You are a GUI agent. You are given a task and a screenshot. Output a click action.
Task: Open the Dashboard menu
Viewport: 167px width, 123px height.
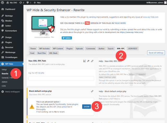12,9
